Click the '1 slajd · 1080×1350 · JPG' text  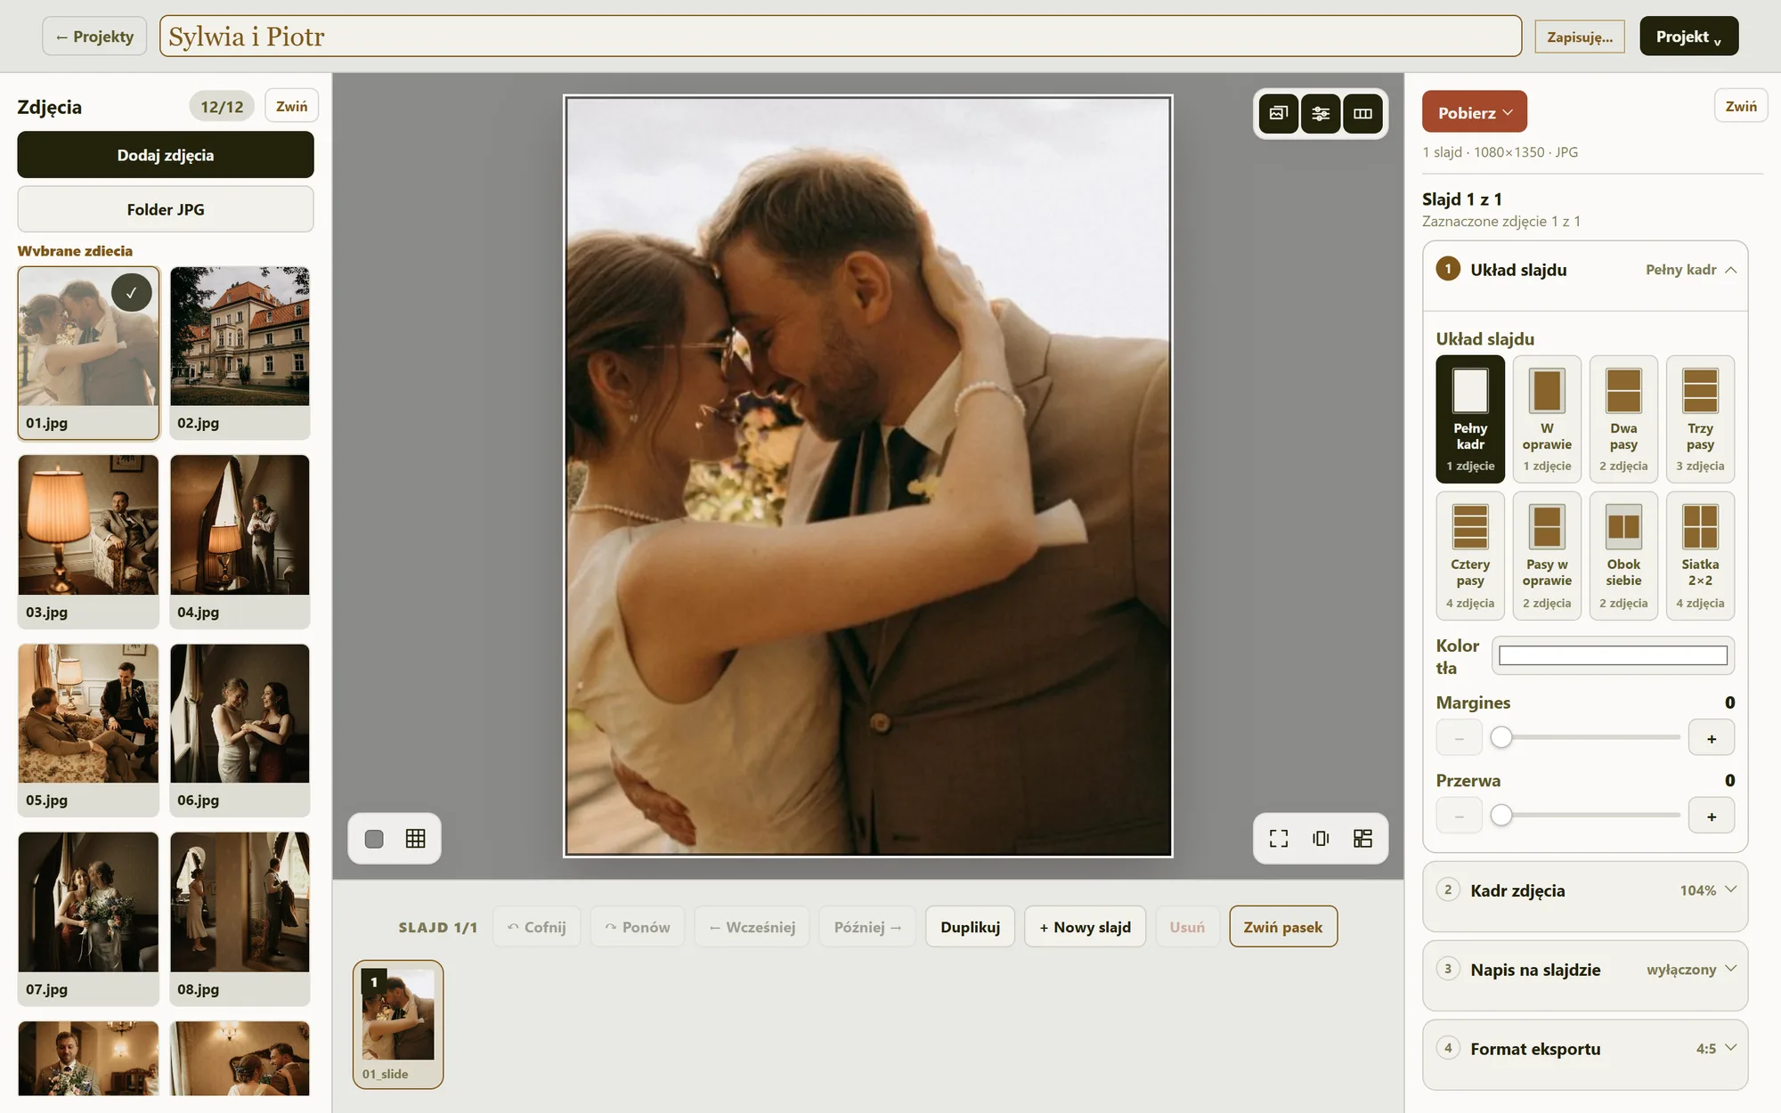point(1500,152)
